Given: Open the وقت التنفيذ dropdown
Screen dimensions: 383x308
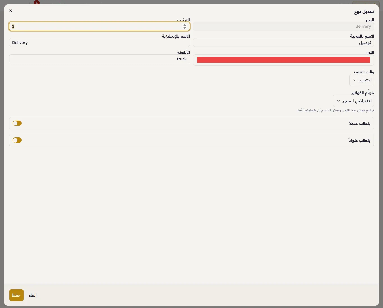Looking at the screenshot, I should 362,80.
